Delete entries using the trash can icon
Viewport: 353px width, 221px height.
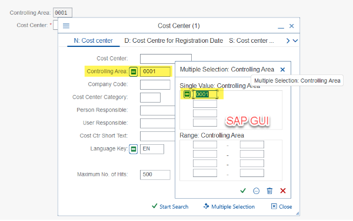point(269,191)
